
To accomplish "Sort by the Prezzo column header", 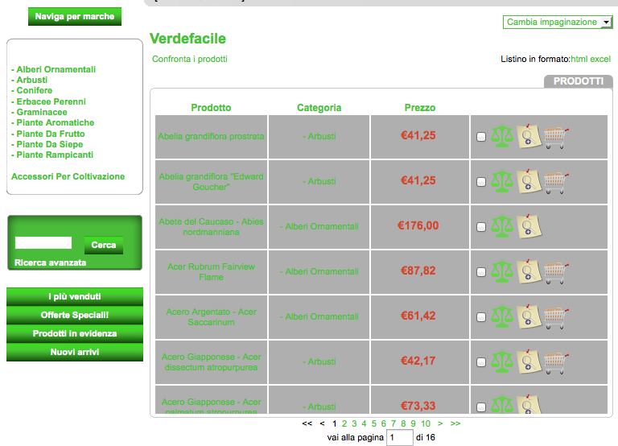I will [420, 108].
